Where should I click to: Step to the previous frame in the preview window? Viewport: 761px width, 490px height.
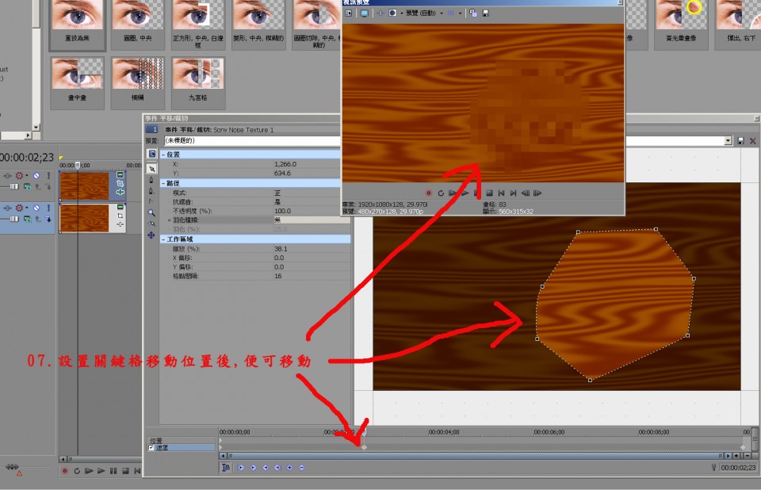pyautogui.click(x=526, y=193)
